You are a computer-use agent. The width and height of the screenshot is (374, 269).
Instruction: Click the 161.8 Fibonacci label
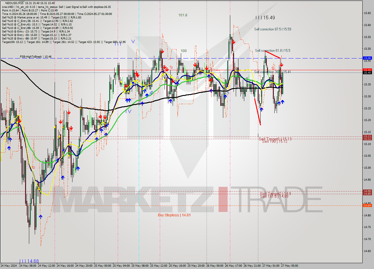coord(183,15)
